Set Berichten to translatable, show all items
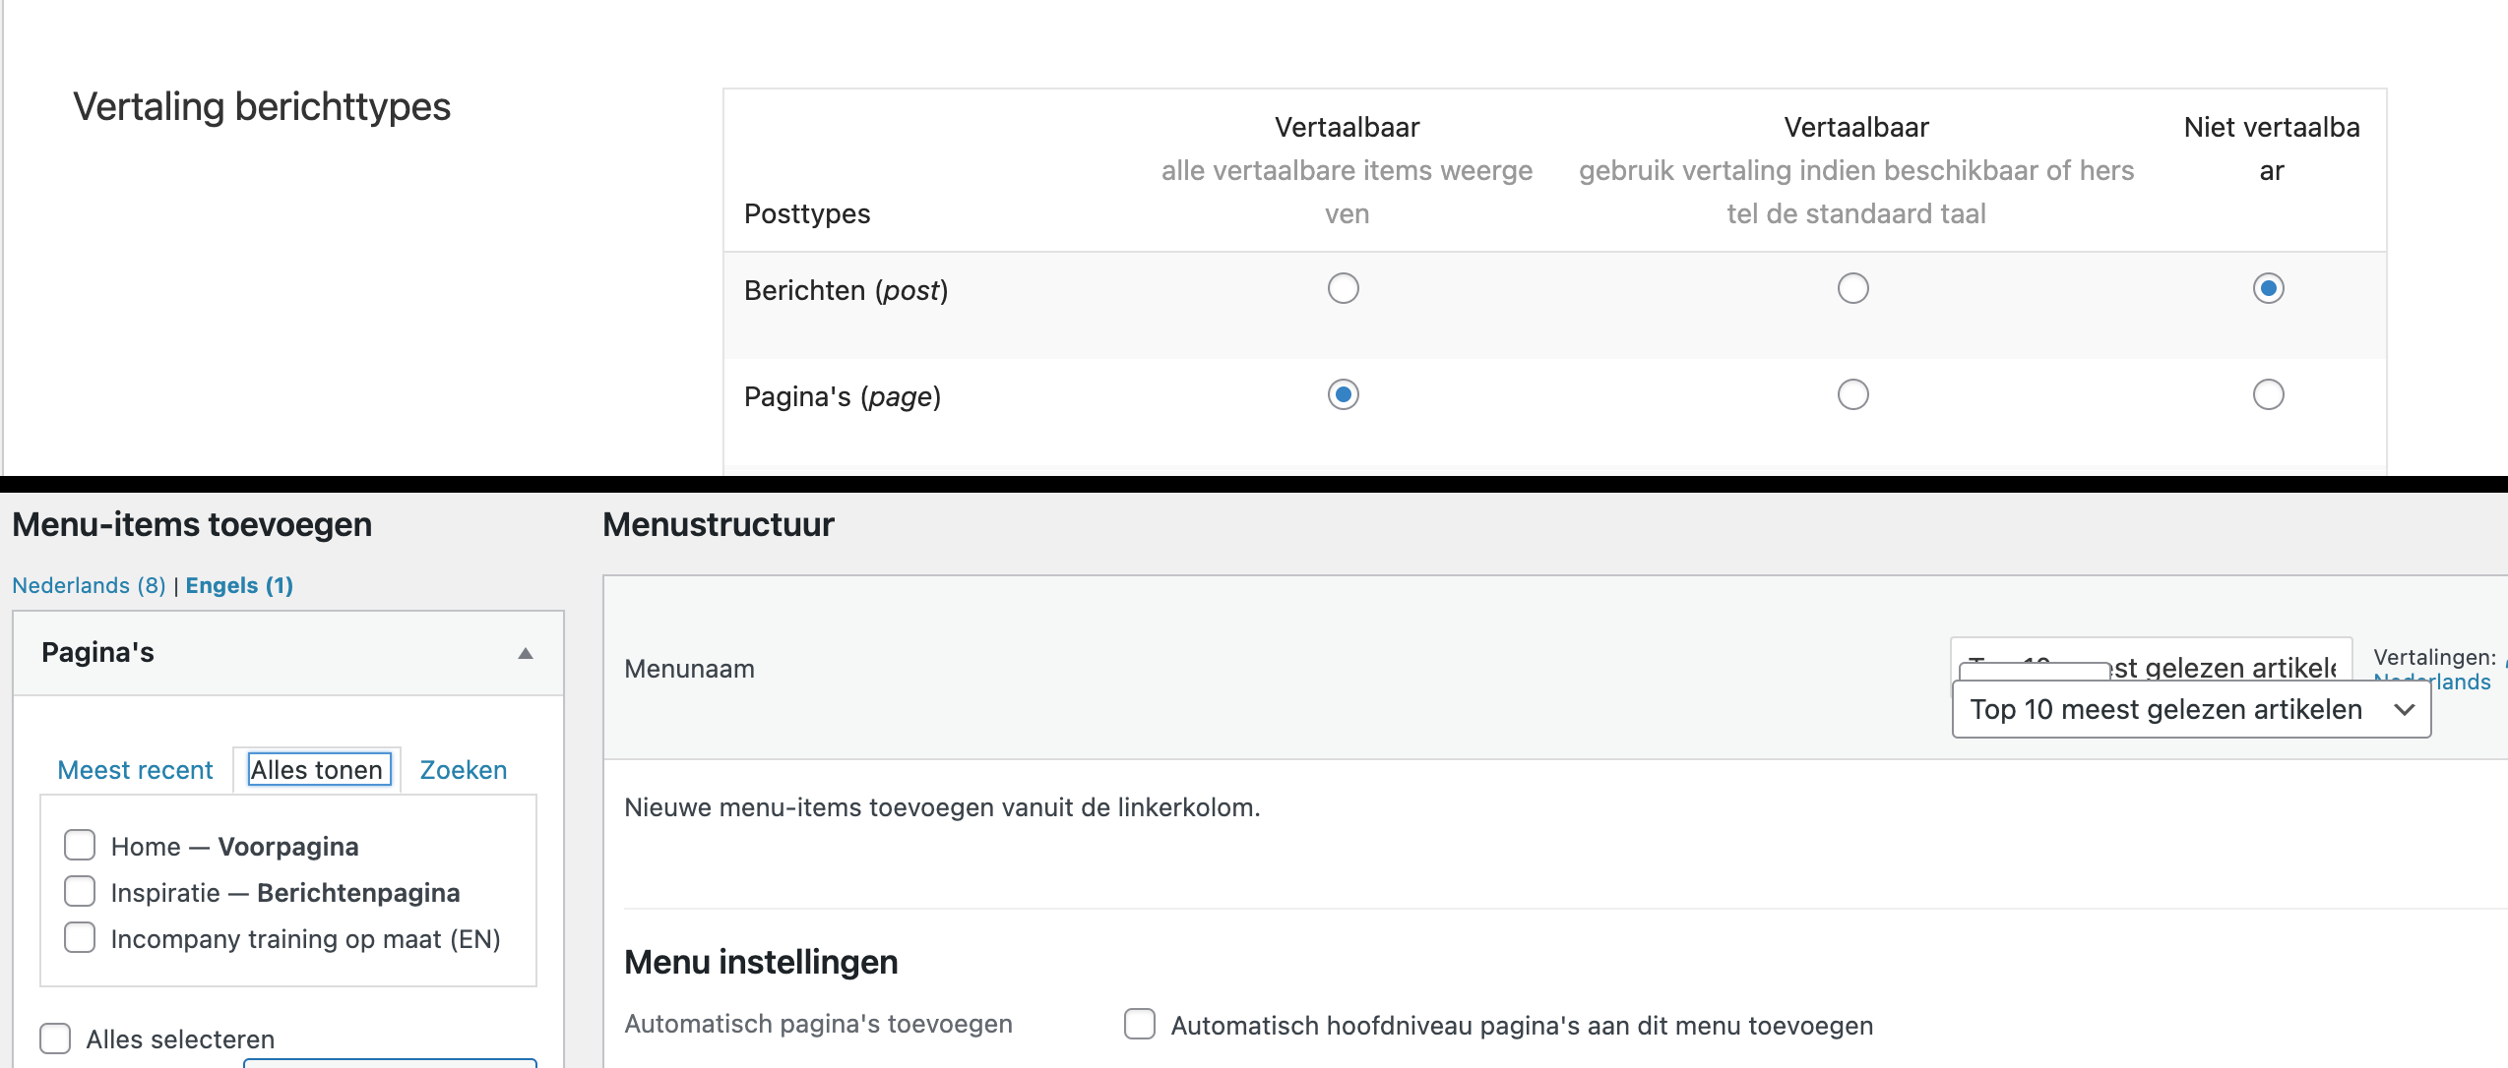Screen dimensions: 2508x1068 [1343, 288]
